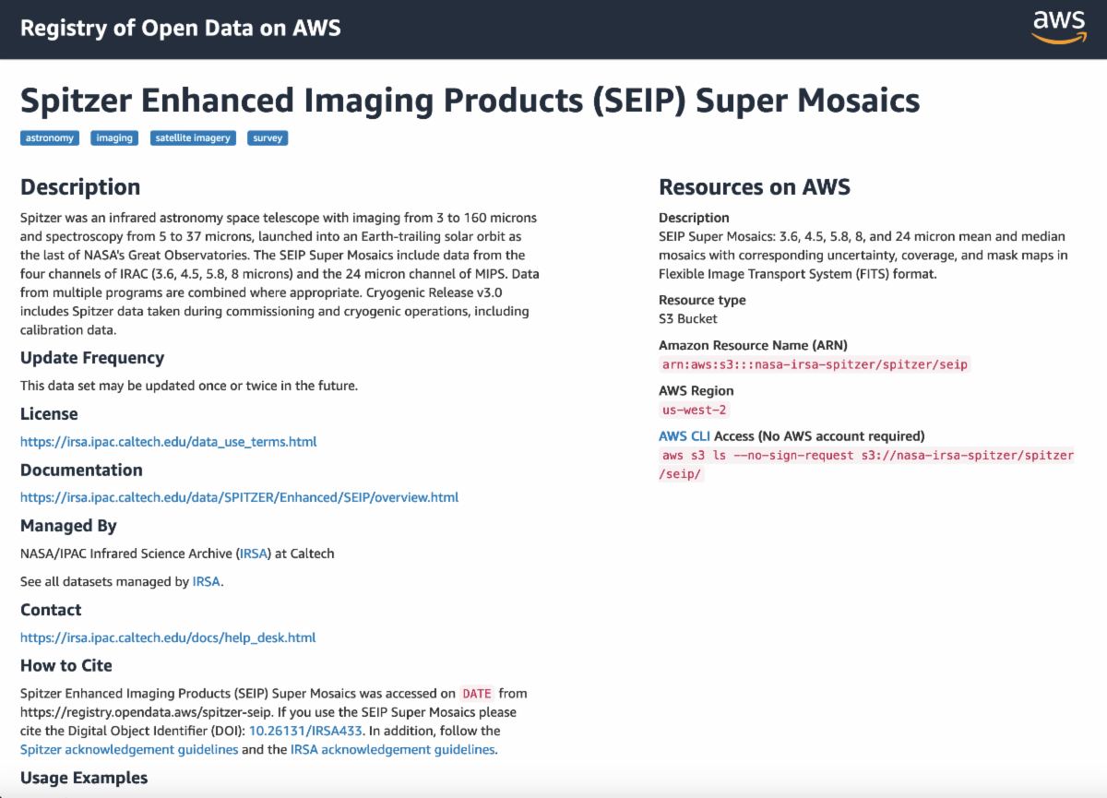
Task: Click the ARN code text
Action: (815, 364)
